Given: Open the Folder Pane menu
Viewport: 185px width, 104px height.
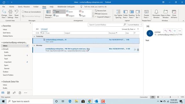Looking at the screenshot, I should [x=125, y=14].
